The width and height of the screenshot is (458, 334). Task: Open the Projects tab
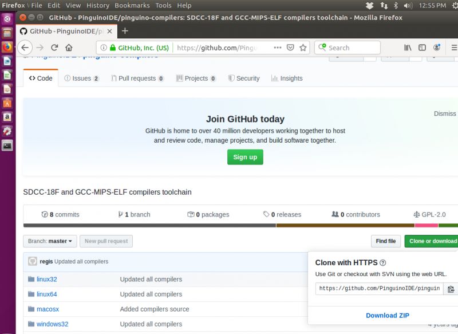196,78
